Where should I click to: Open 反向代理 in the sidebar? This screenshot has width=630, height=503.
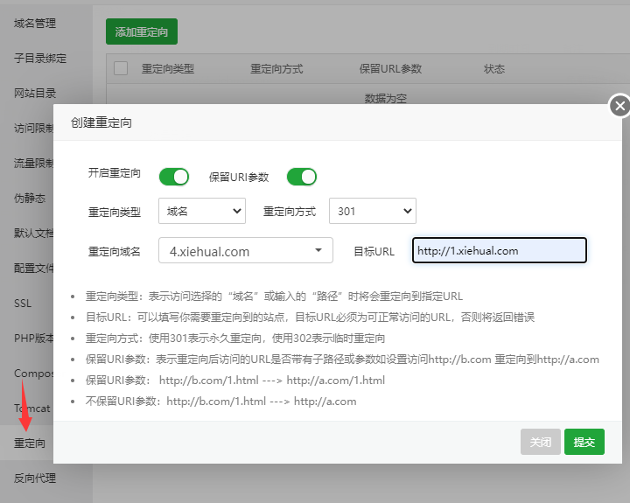point(35,479)
